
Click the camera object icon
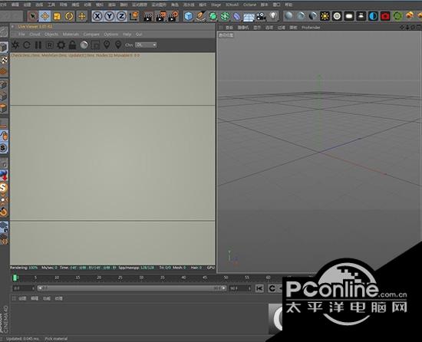tap(261, 16)
